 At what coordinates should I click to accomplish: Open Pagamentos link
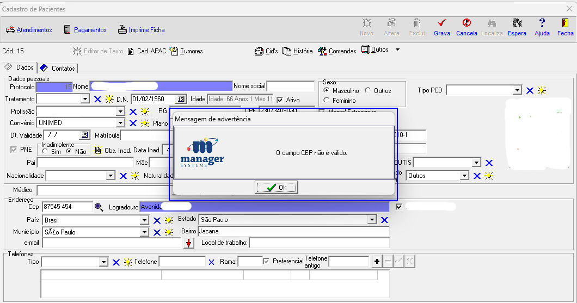tap(90, 30)
